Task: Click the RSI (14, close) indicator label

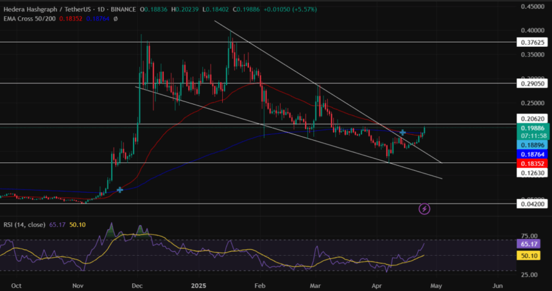Action: coord(24,225)
